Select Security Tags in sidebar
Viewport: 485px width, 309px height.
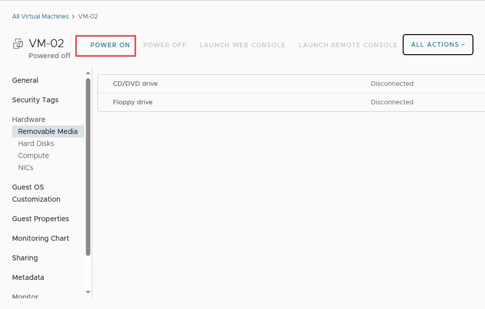[35, 100]
